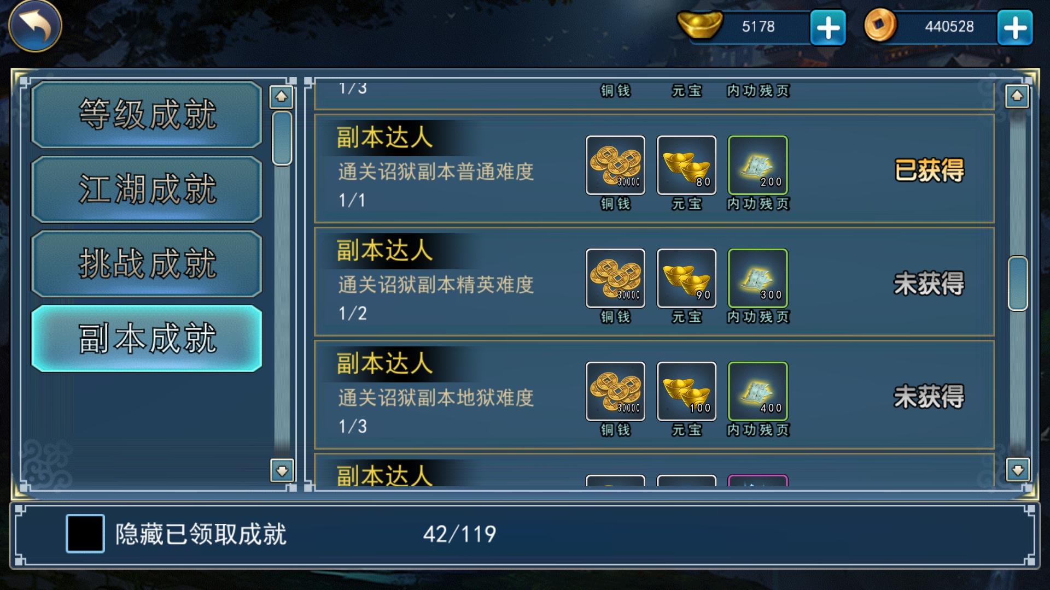Open the 等级成就 tab
Viewport: 1050px width, 590px height.
pyautogui.click(x=147, y=114)
